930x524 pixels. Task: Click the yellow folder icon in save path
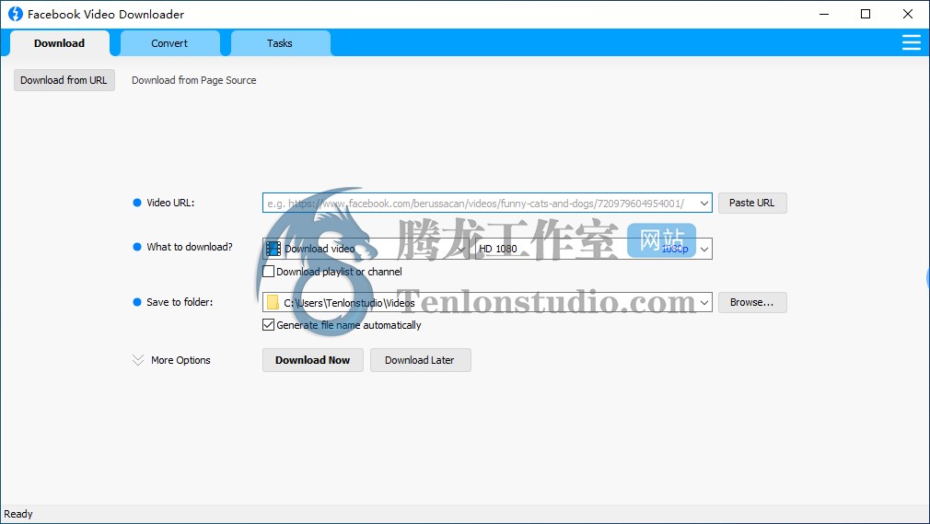tap(273, 303)
